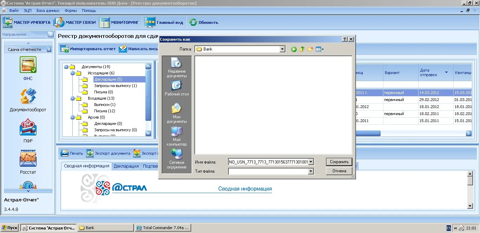
Task: Open the Файл menu
Action: tap(14, 11)
